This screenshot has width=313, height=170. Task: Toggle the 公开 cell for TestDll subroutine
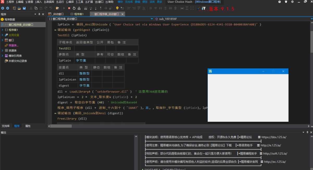[x=100, y=48]
